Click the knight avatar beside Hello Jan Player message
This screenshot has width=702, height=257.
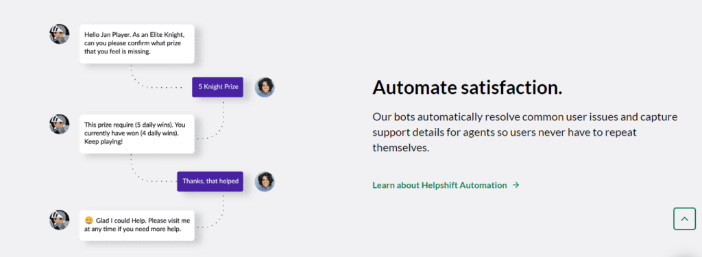(59, 34)
